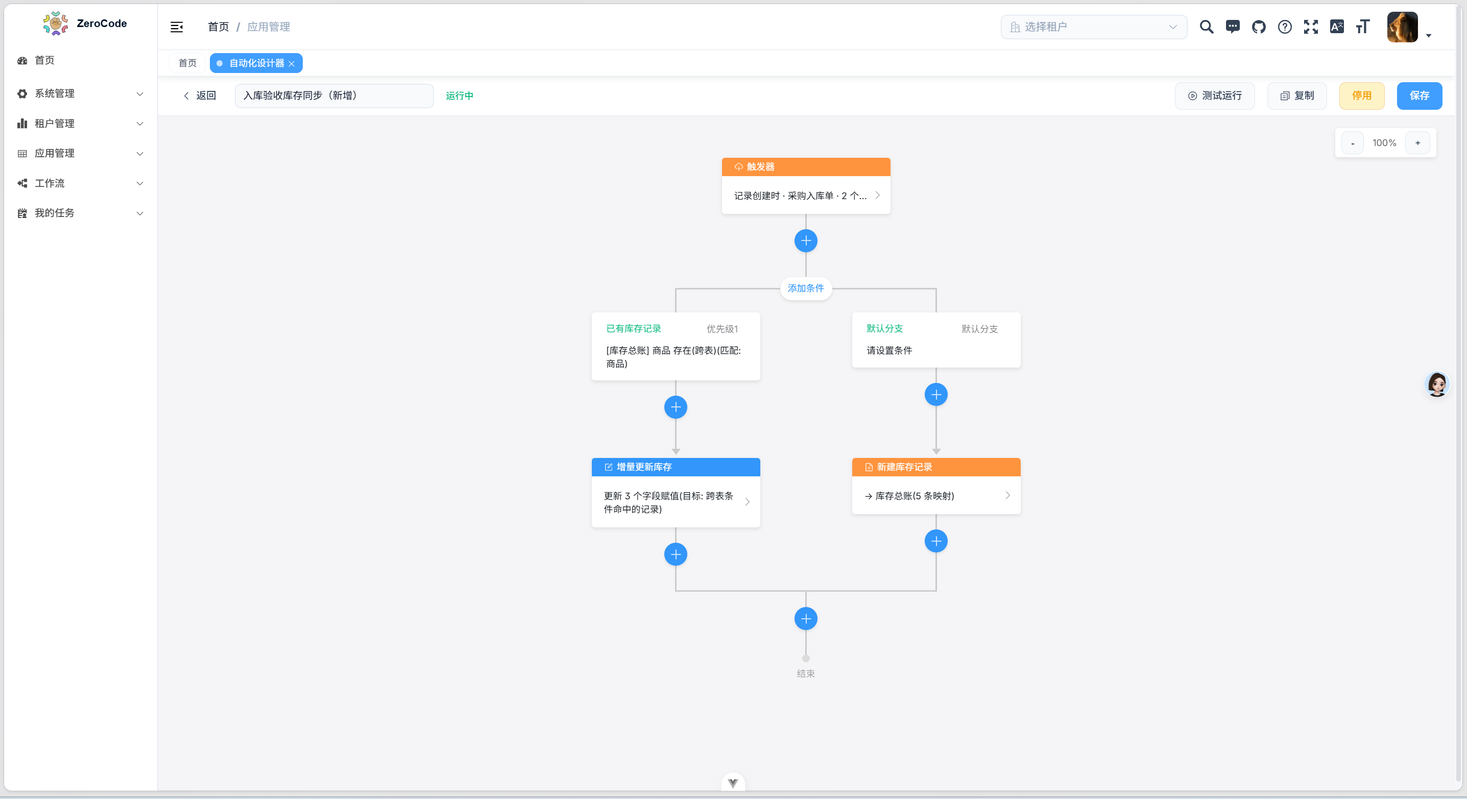Close the 自动化设计器 tab
1467x799 pixels.
coord(292,64)
